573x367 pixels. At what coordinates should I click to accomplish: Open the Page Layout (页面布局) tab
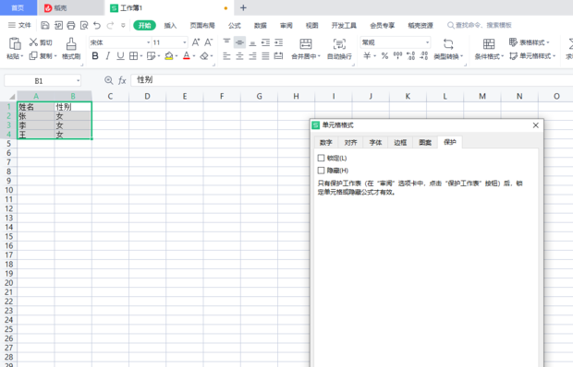pos(202,25)
